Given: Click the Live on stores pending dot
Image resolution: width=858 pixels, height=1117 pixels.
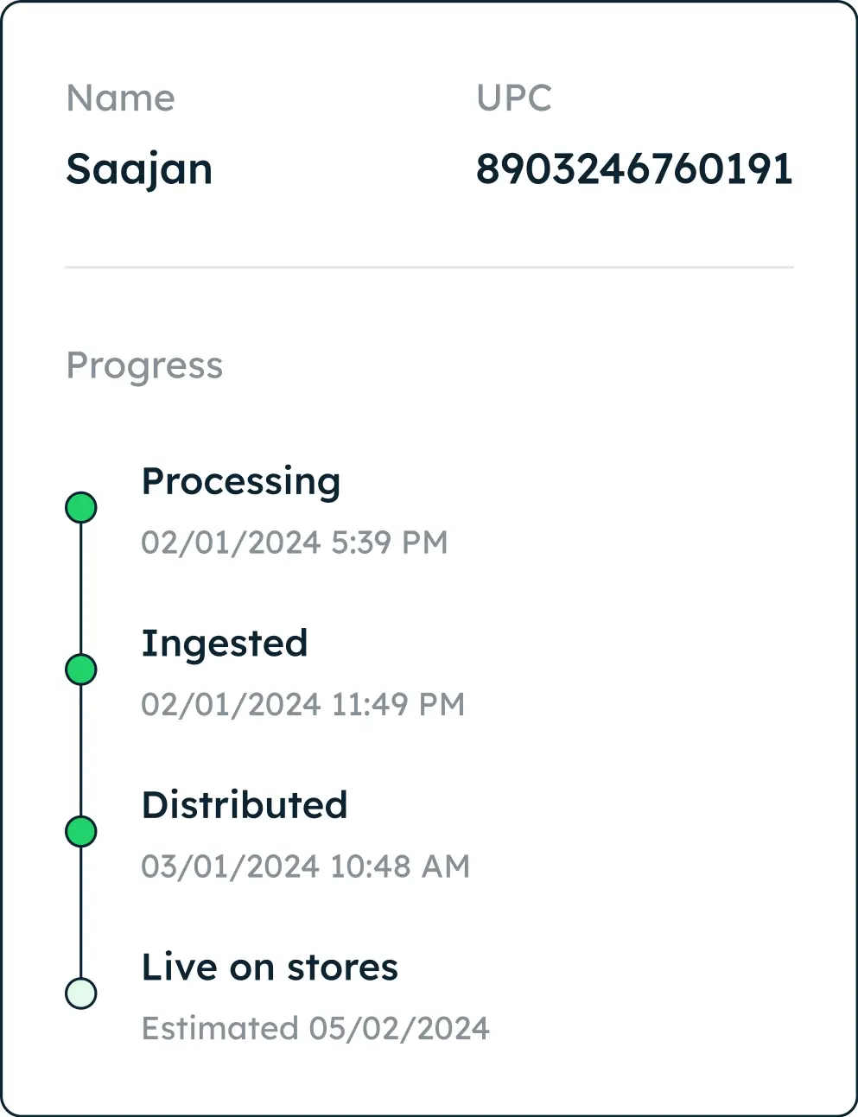Looking at the screenshot, I should [x=81, y=993].
